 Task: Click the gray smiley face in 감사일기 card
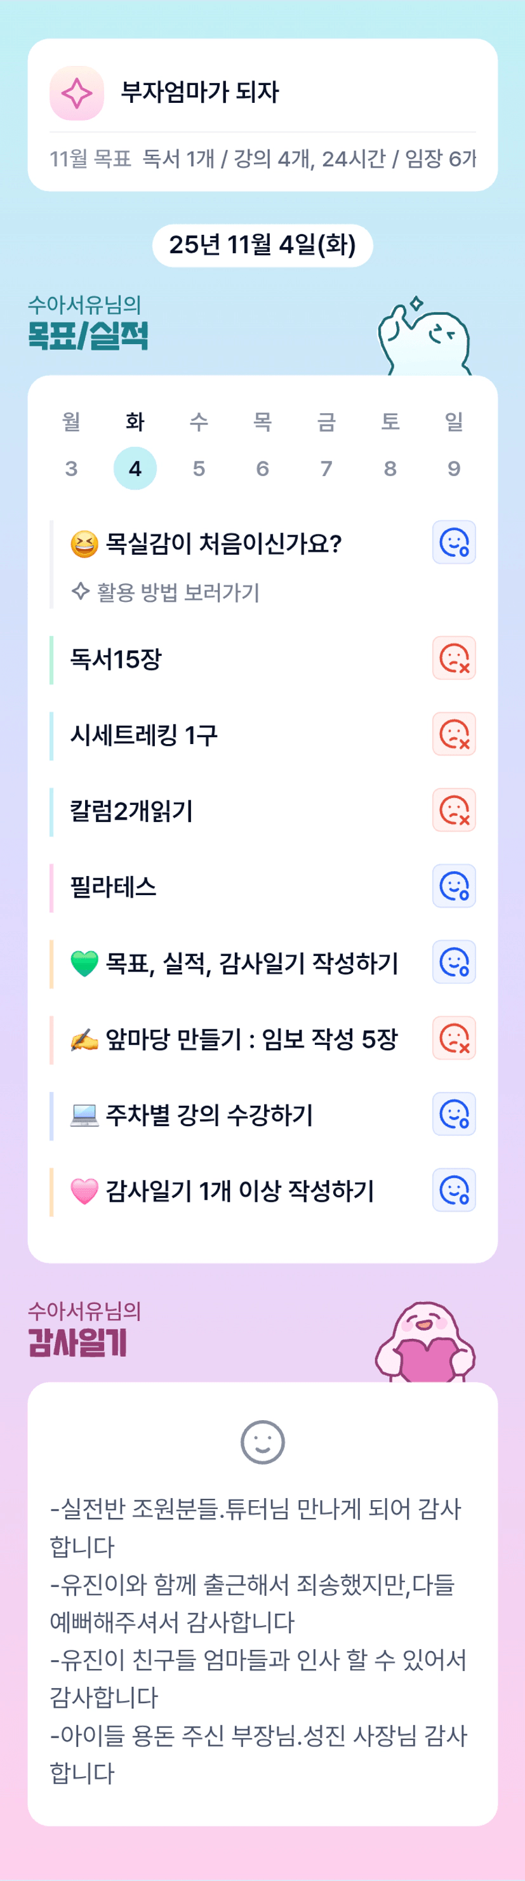(x=262, y=1442)
